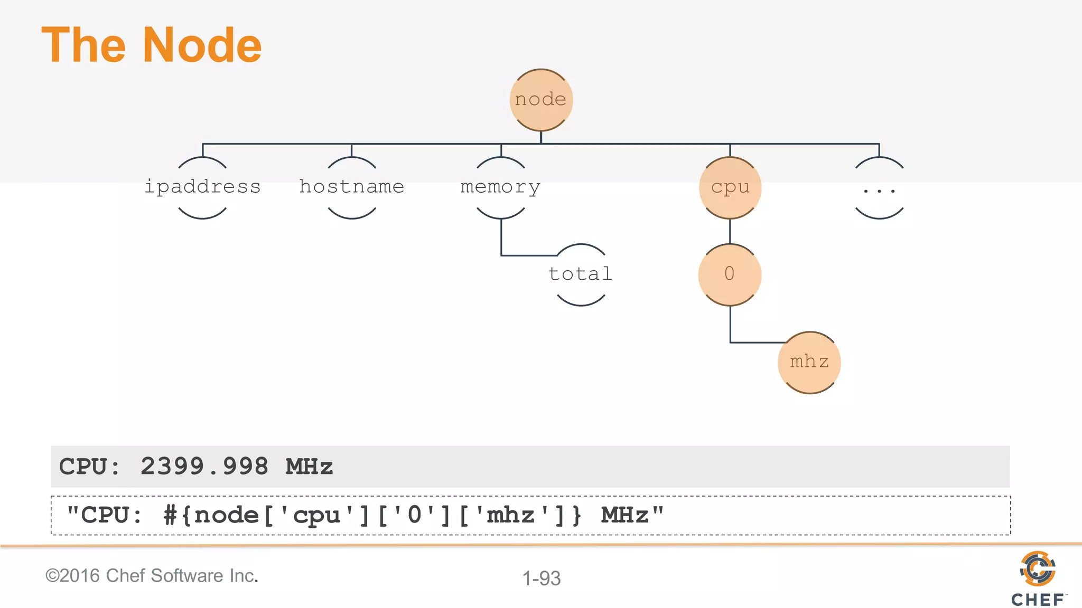Click ['mhz'] in the code string

click(x=512, y=515)
